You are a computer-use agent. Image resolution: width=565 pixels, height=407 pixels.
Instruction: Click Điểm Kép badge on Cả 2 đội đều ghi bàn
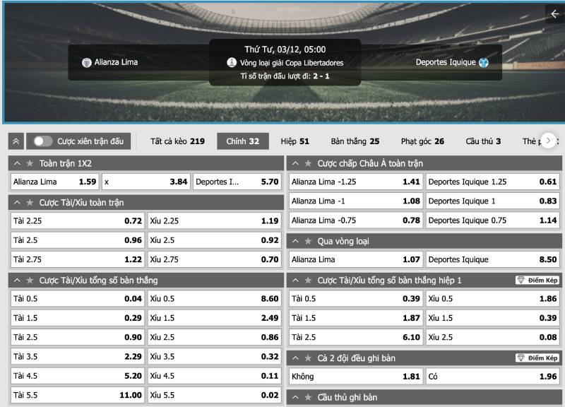click(537, 358)
